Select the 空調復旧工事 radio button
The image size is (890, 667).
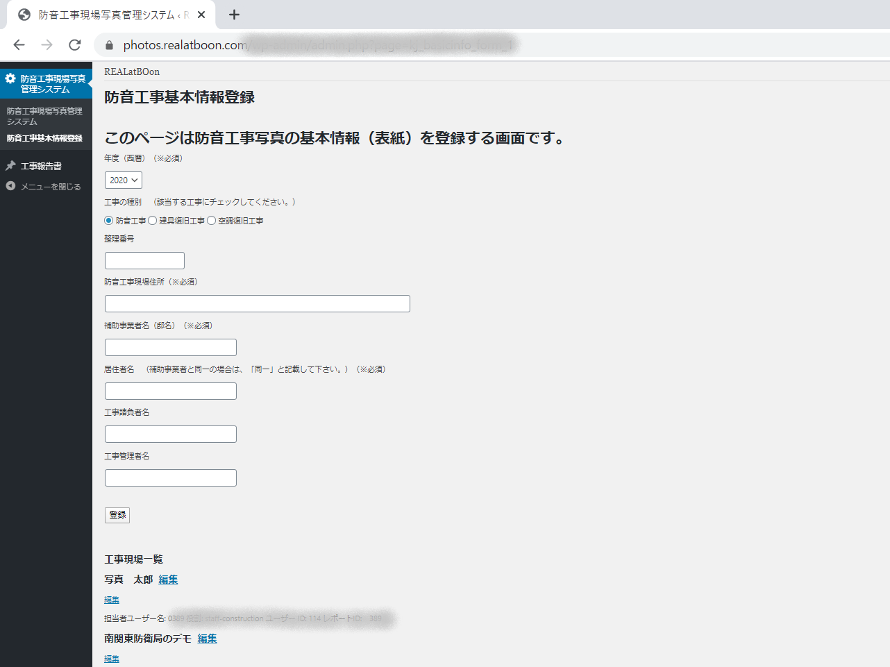tap(212, 221)
